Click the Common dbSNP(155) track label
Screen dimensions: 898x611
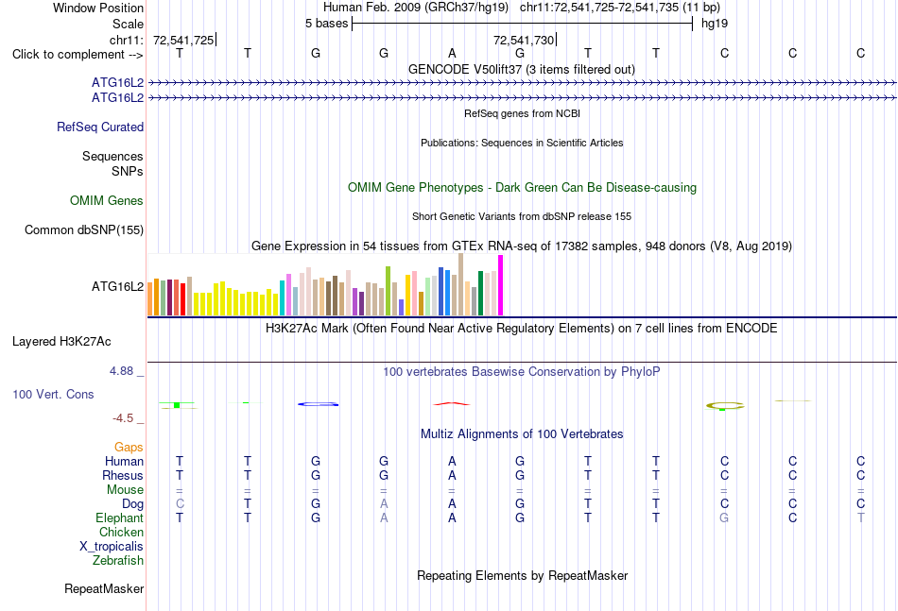click(x=84, y=230)
